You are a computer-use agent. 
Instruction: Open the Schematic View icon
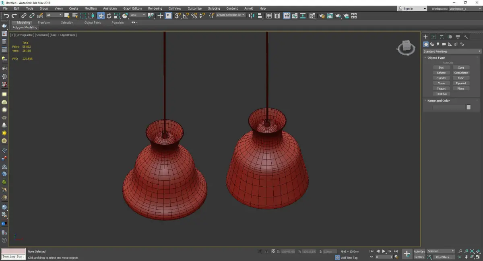303,16
